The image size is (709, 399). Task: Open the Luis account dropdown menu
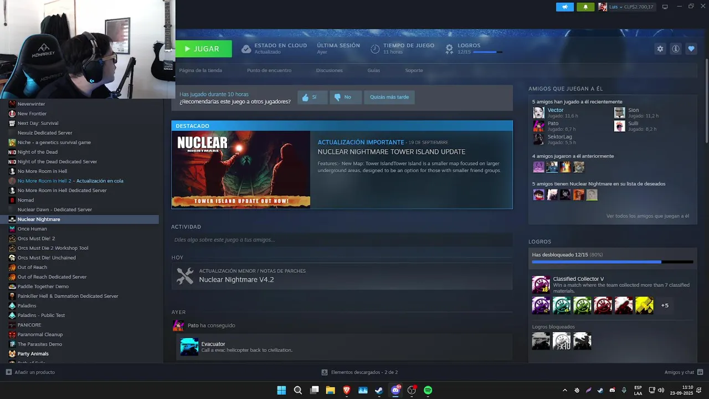(615, 7)
